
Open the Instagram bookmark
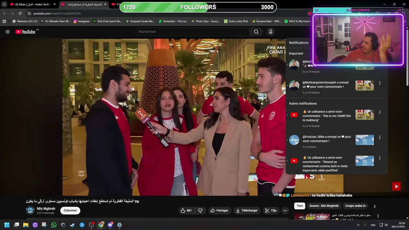pos(81,21)
